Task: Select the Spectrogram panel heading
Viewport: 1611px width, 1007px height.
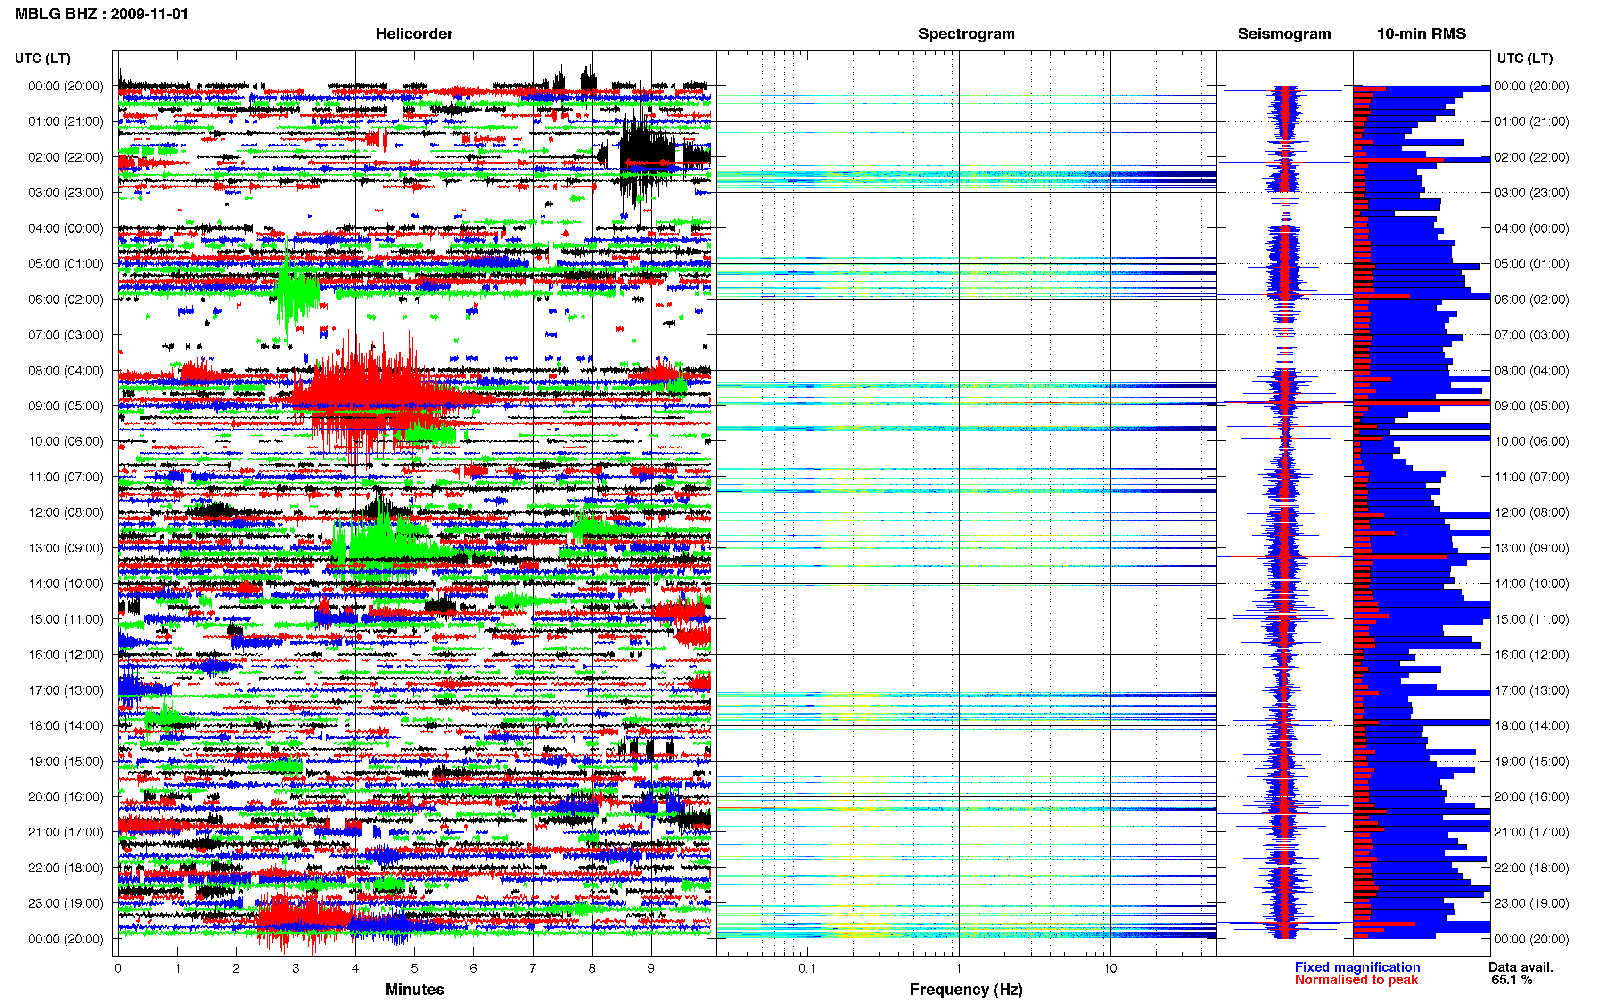Action: pyautogui.click(x=966, y=34)
